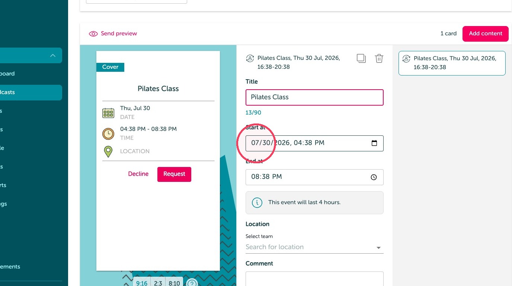Focus the Title input field
This screenshot has height=286, width=512.
pyautogui.click(x=314, y=97)
